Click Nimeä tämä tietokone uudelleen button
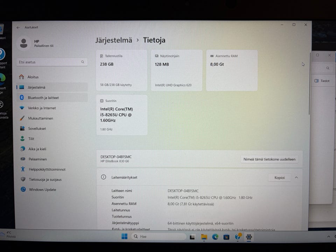 click(269, 159)
